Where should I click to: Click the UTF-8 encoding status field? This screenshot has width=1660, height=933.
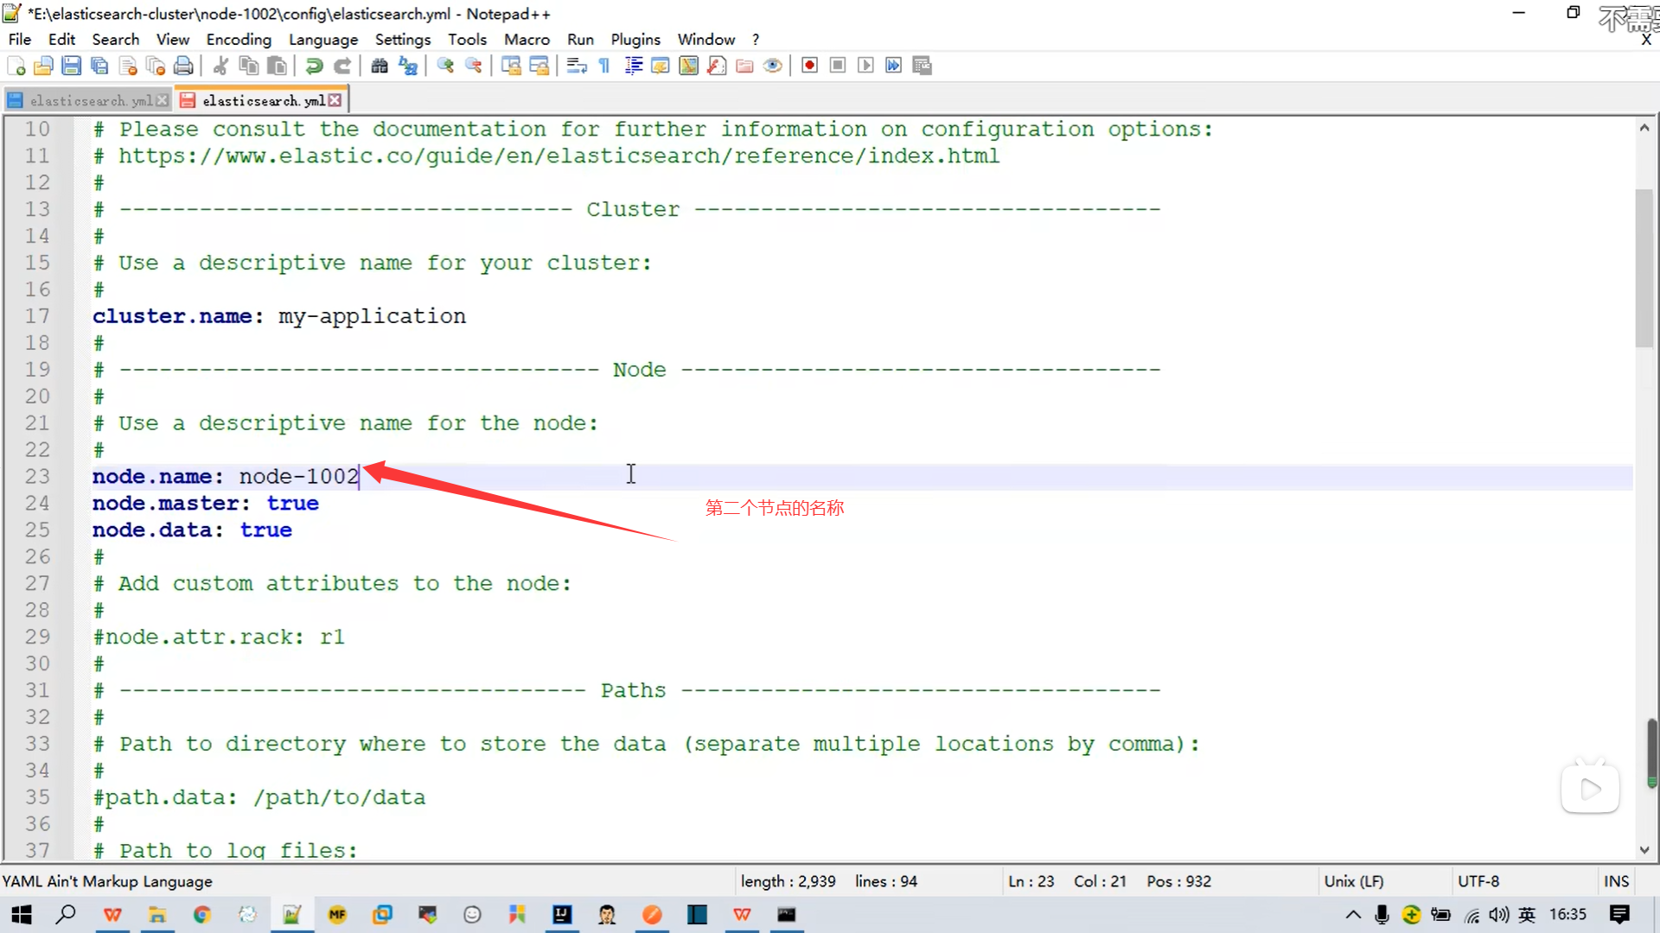coord(1478,881)
